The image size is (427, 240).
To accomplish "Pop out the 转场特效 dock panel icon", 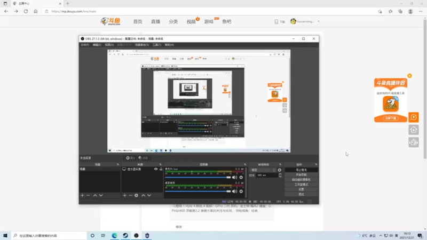I will [280, 164].
